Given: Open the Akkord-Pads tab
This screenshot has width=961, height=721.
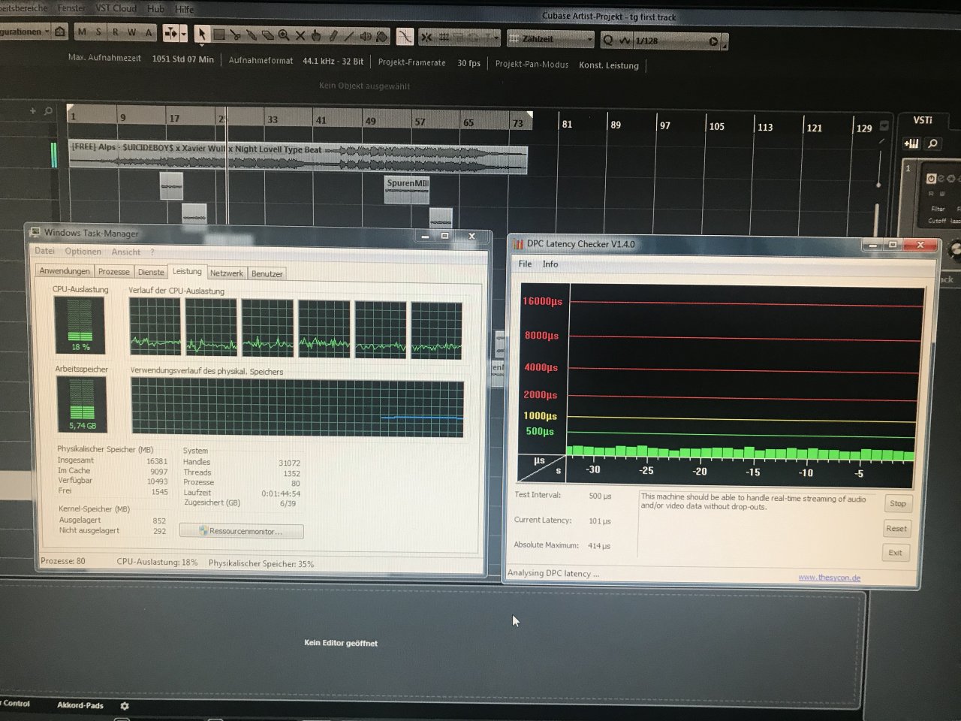Looking at the screenshot, I should point(80,705).
